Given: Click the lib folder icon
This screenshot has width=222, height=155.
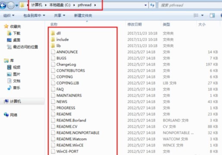Looking at the screenshot, I should [53, 46].
